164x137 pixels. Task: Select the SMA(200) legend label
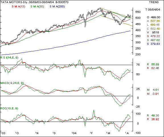(x=57, y=7)
